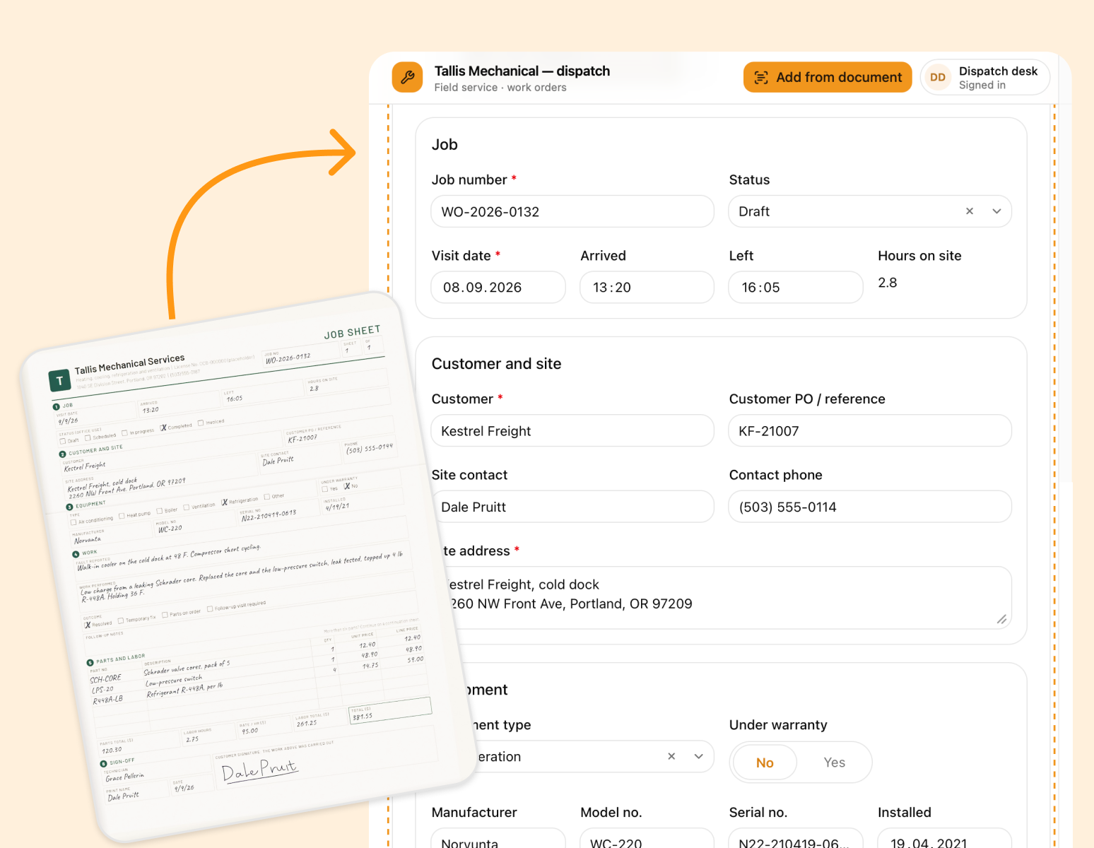Image resolution: width=1094 pixels, height=848 pixels.
Task: Clear the Equipment type selection
Action: pyautogui.click(x=671, y=756)
